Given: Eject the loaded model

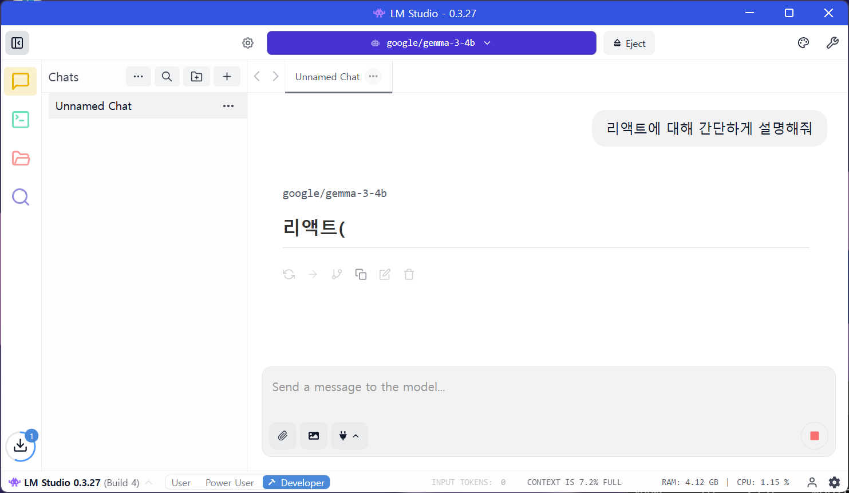Looking at the screenshot, I should (x=629, y=44).
